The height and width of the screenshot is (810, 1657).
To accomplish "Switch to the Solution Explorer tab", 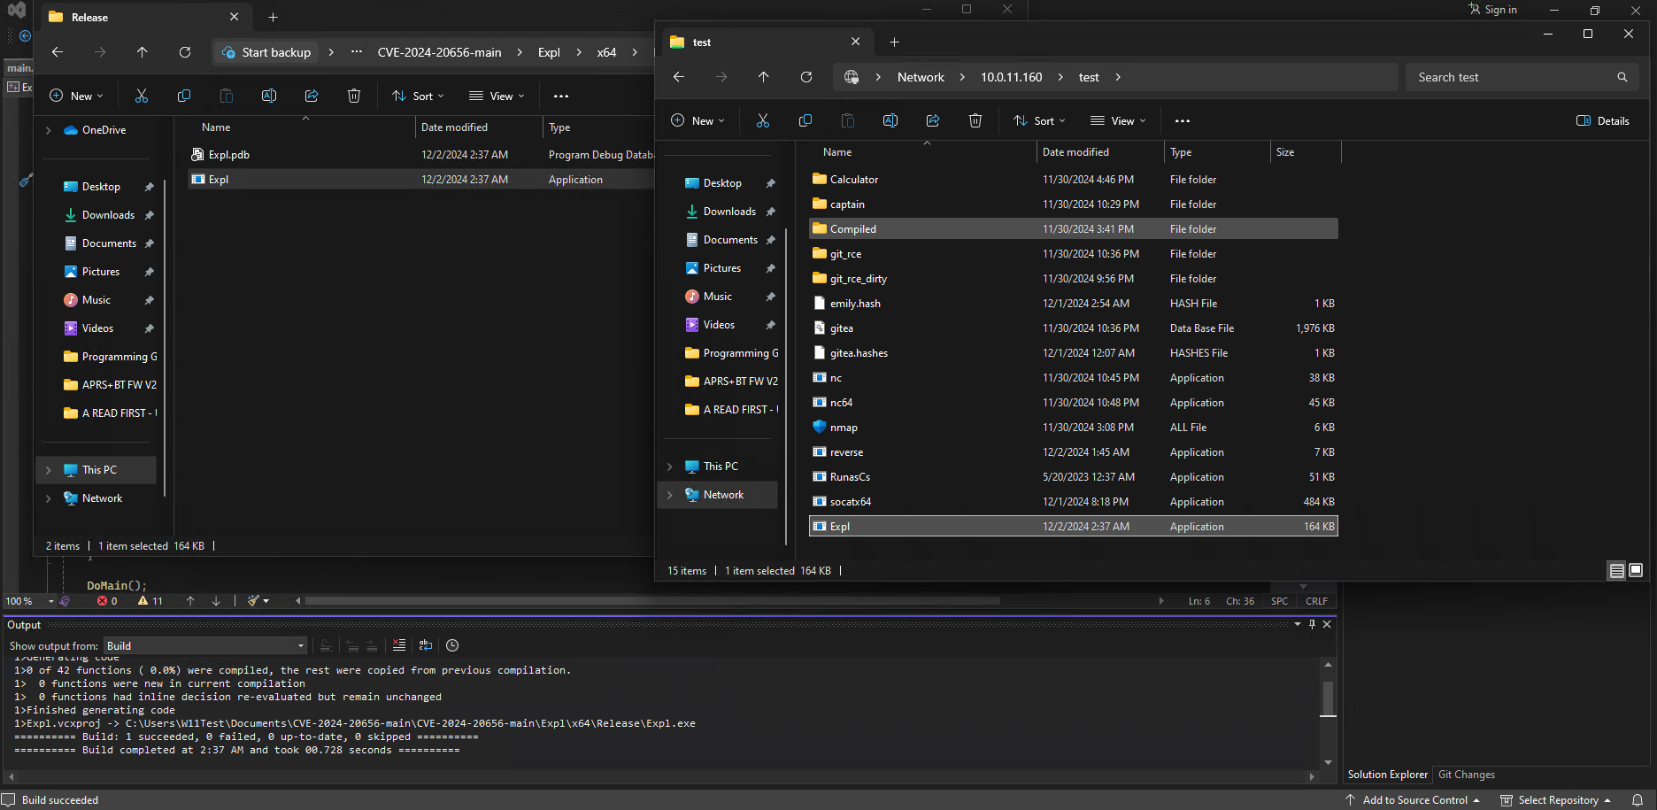I will pyautogui.click(x=1388, y=775).
